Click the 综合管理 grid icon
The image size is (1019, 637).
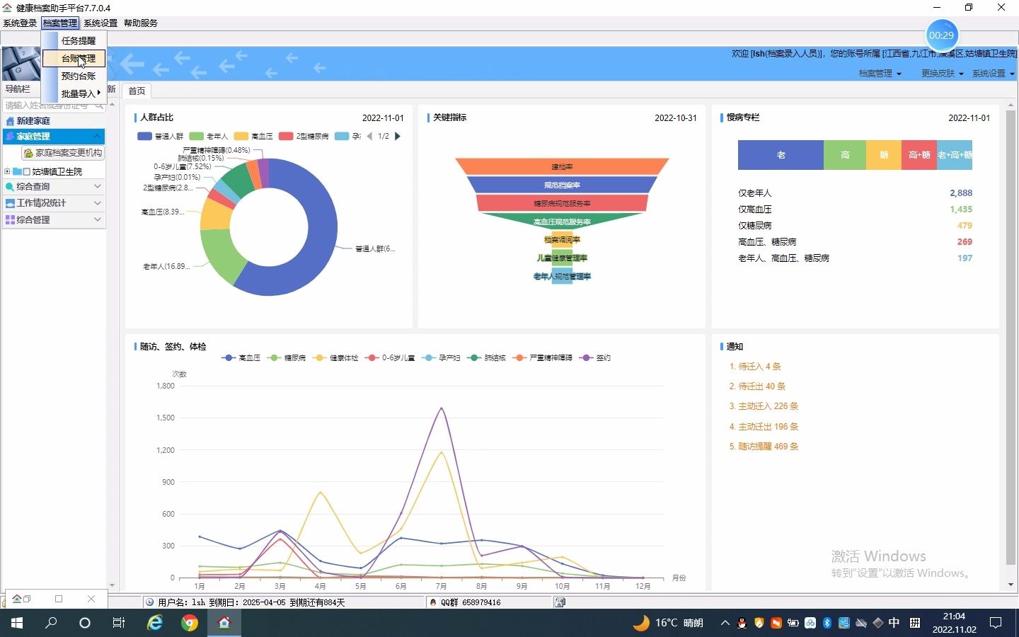[10, 220]
